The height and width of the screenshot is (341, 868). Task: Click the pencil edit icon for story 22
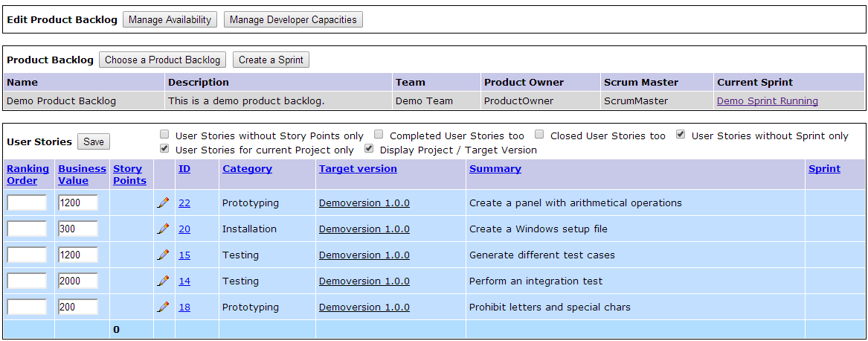pos(163,203)
